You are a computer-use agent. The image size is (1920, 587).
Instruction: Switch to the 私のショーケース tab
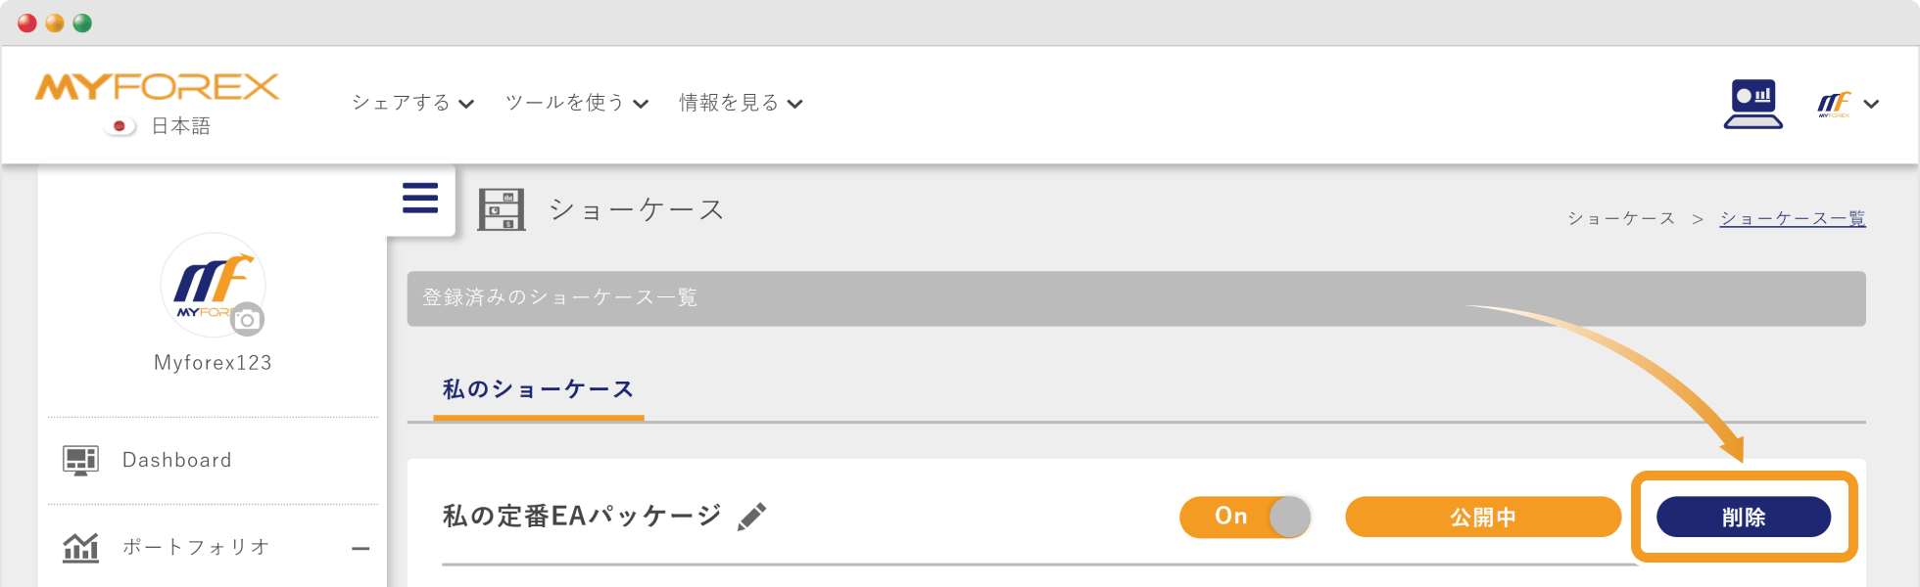537,388
